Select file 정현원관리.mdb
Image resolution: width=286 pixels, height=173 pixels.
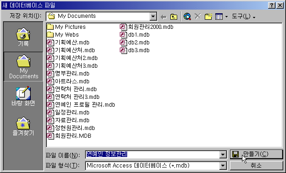(x=71, y=128)
